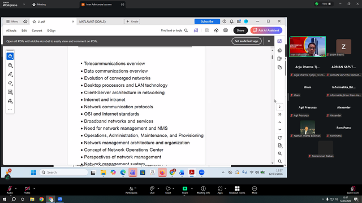Go to previous page arrow
This screenshot has height=203, width=362.
click(279, 122)
